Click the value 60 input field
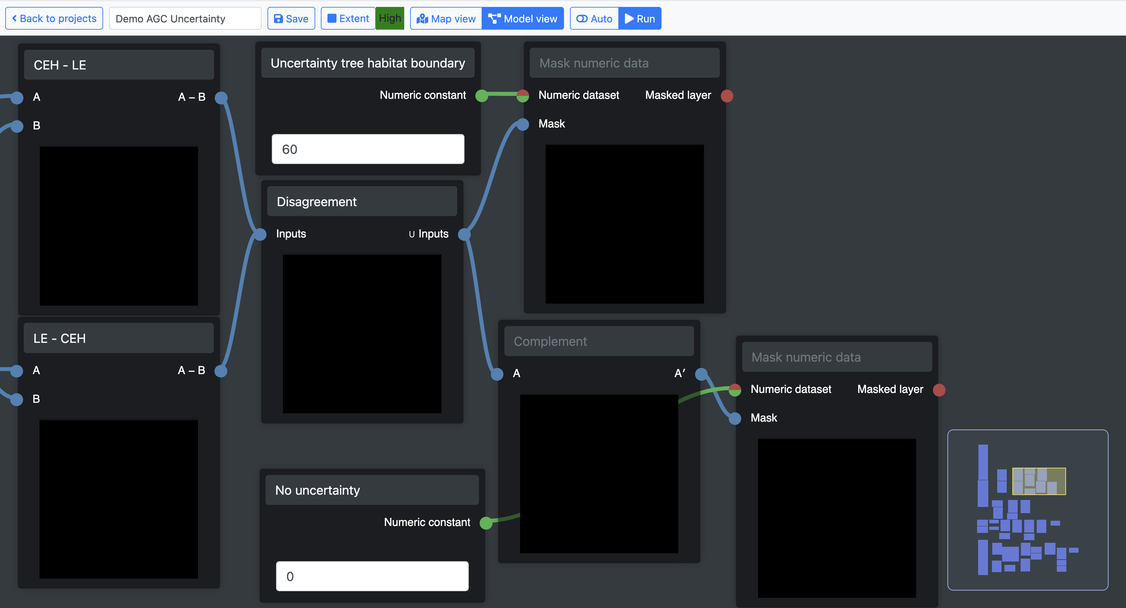This screenshot has height=608, width=1126. [368, 150]
